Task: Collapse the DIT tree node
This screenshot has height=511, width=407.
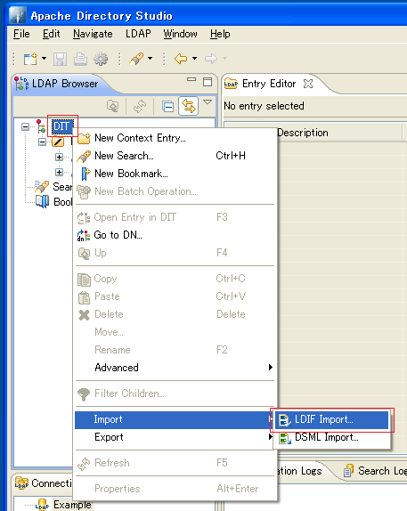Action: pyautogui.click(x=25, y=126)
